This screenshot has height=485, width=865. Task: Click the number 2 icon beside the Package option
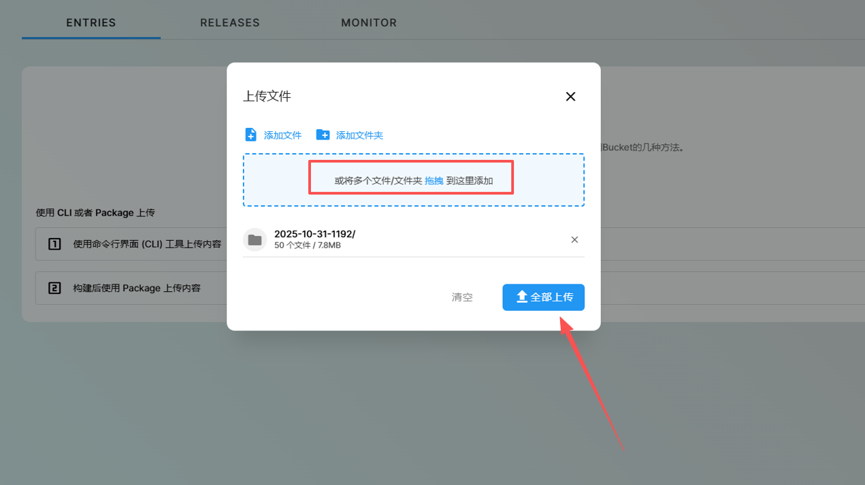point(55,288)
